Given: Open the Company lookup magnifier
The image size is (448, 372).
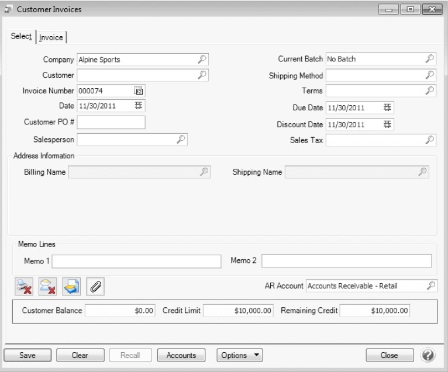Looking at the screenshot, I should point(202,60).
